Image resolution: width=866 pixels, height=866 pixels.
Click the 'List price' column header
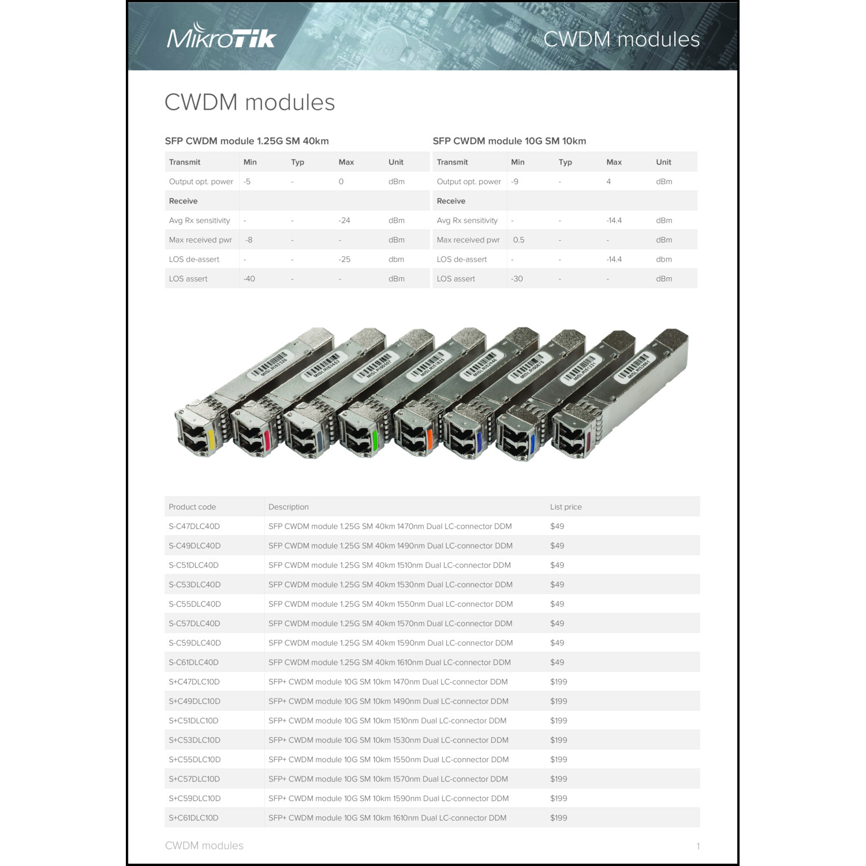pos(566,507)
